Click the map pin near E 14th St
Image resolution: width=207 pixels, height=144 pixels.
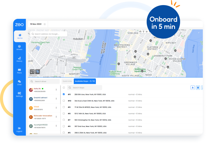click(168, 67)
